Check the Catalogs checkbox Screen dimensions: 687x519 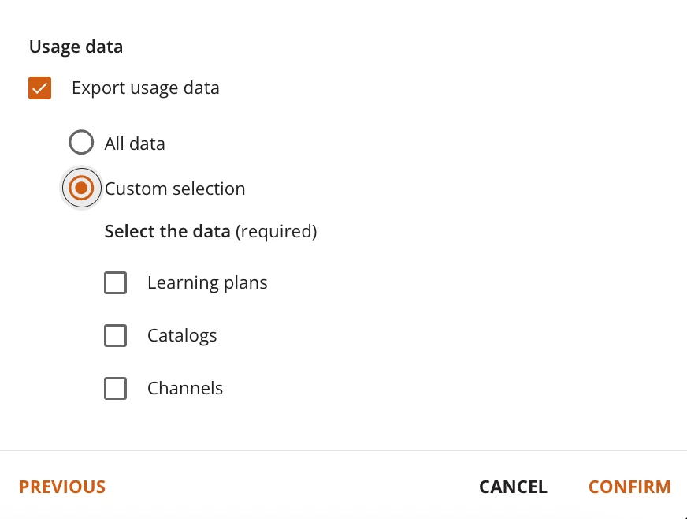[116, 335]
